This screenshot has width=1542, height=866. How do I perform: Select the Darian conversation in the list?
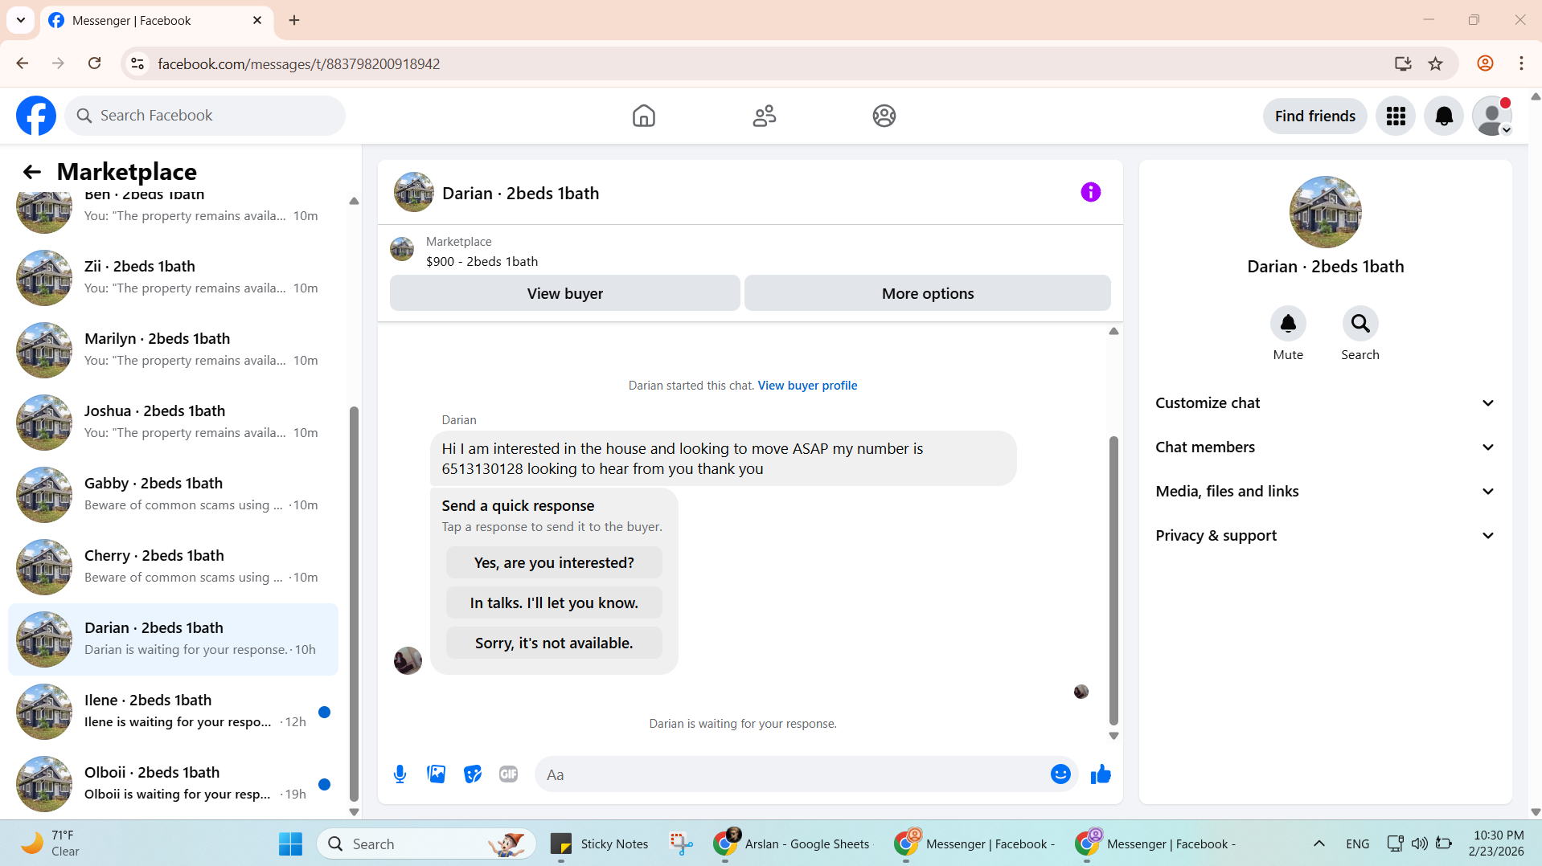(173, 639)
